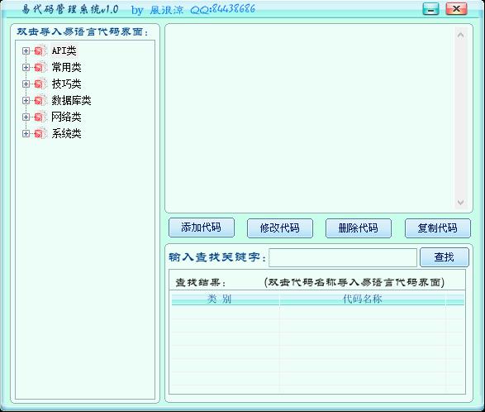Select the icon beside 系统类

click(40, 133)
